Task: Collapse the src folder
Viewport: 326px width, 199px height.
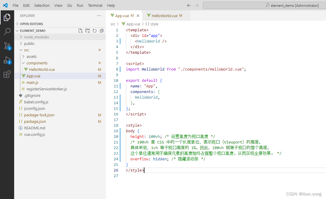Action: (x=60, y=50)
